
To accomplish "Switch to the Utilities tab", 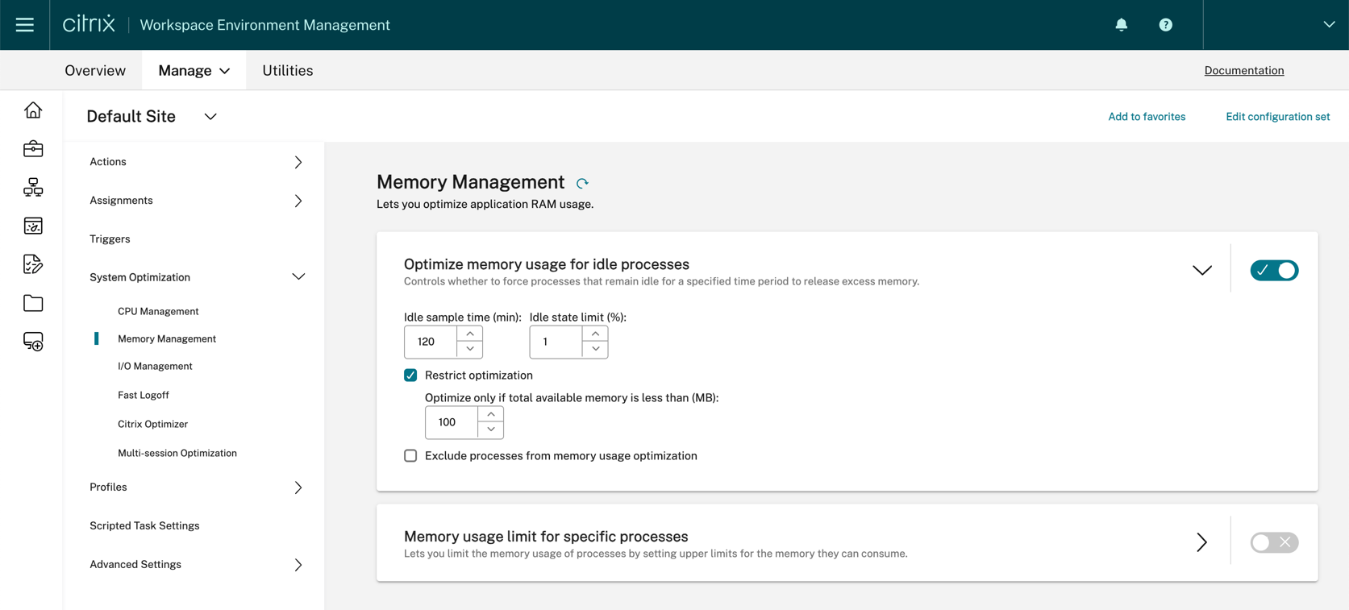I will point(287,71).
